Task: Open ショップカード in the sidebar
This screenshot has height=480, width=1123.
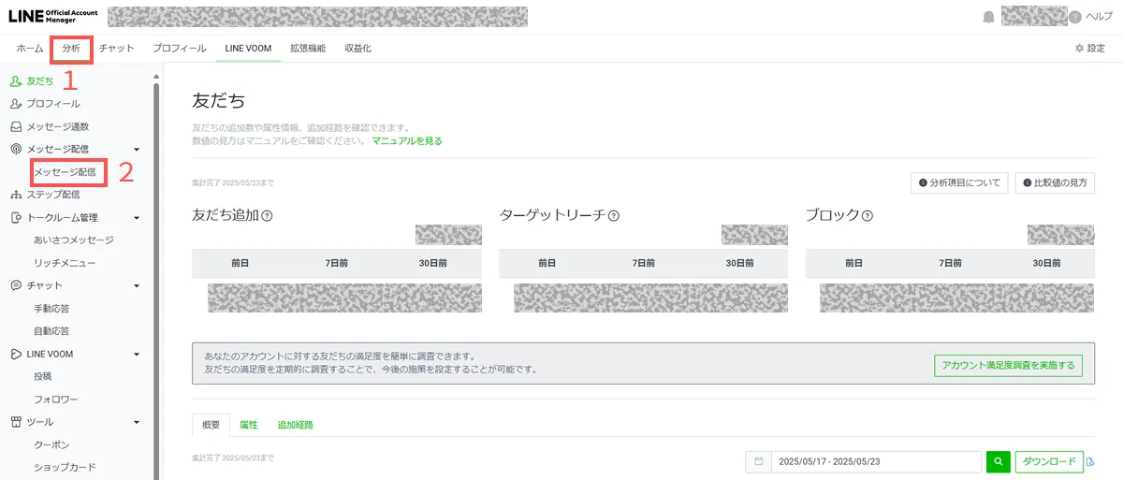Action: pos(65,467)
